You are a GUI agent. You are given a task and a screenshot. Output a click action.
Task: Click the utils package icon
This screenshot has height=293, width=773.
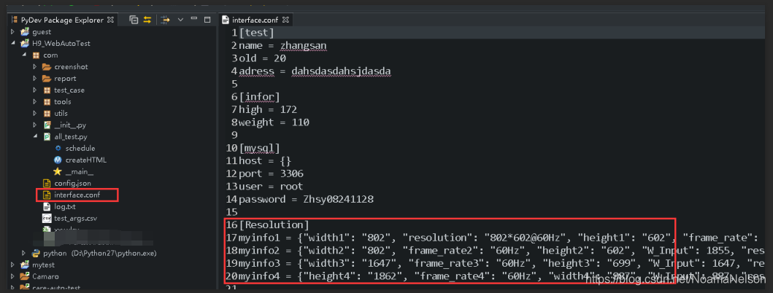pos(47,113)
